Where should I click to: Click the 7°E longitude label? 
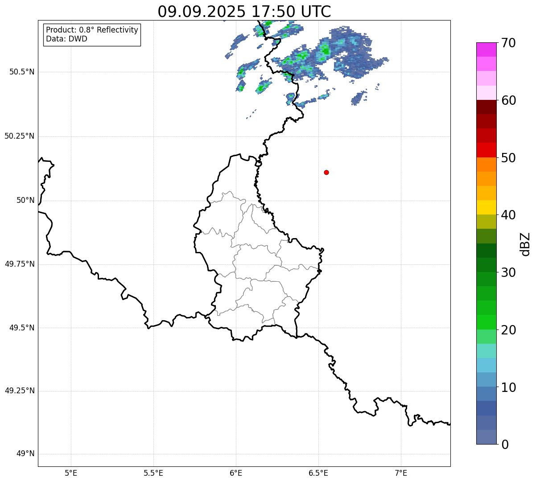coord(401,473)
